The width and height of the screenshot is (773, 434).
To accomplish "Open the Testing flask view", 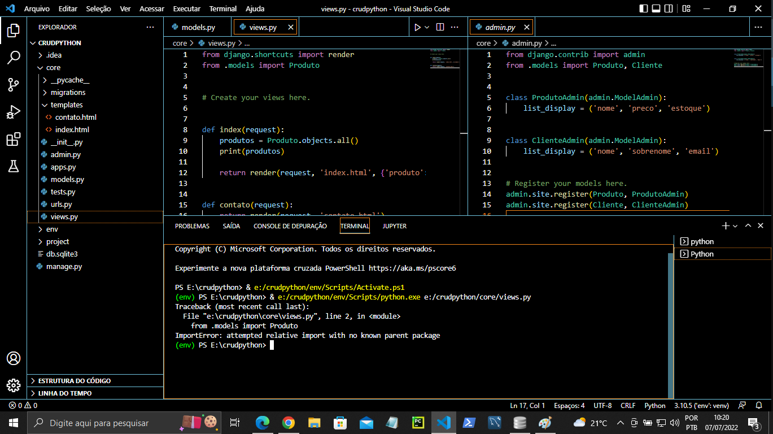I will pyautogui.click(x=14, y=166).
